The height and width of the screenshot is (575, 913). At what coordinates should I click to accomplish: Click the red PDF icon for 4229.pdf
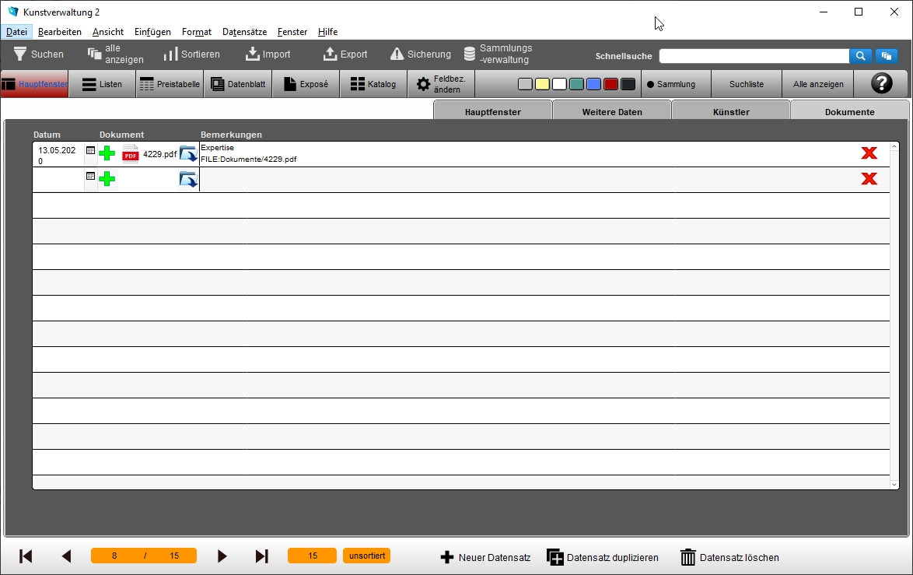pyautogui.click(x=130, y=153)
